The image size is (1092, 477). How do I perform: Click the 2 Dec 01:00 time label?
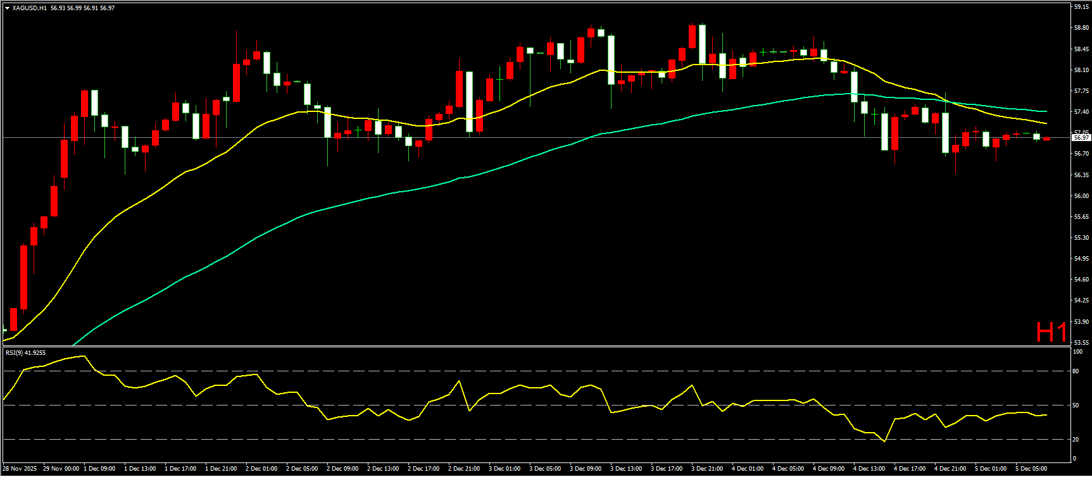261,469
